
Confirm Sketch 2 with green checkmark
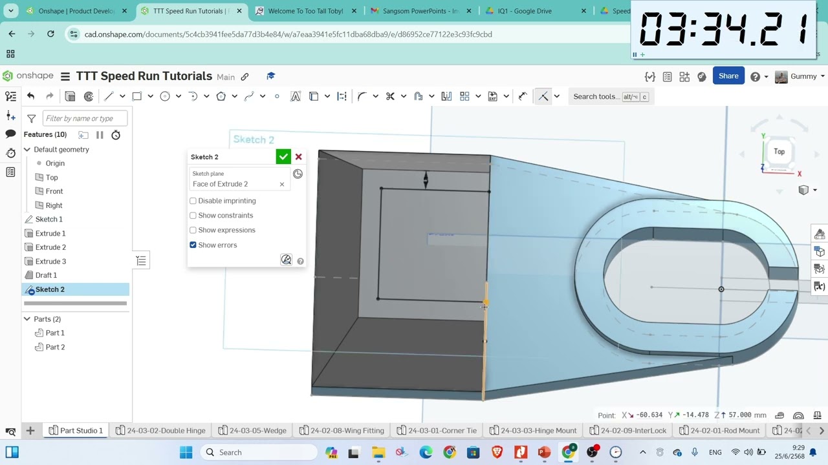click(x=283, y=157)
